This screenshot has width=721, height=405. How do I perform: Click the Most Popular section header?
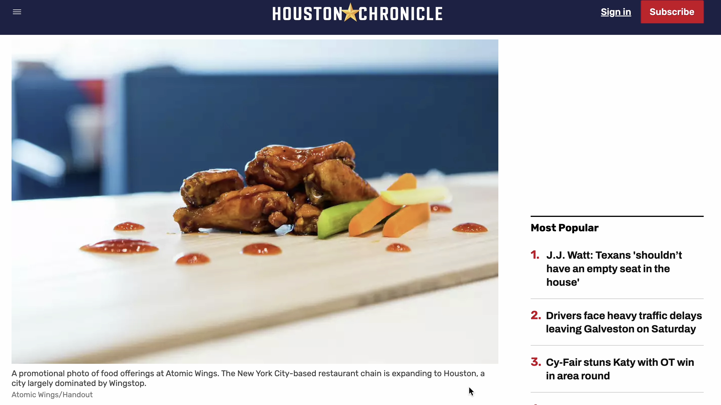coord(564,228)
